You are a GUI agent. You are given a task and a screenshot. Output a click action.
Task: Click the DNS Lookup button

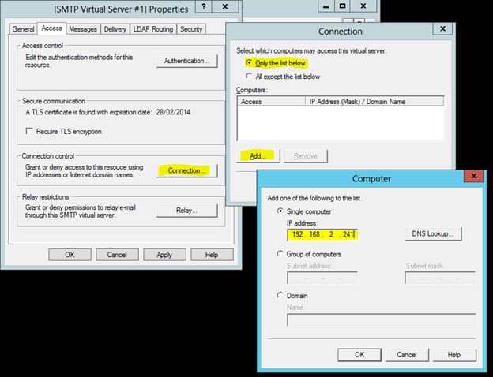[x=433, y=234]
